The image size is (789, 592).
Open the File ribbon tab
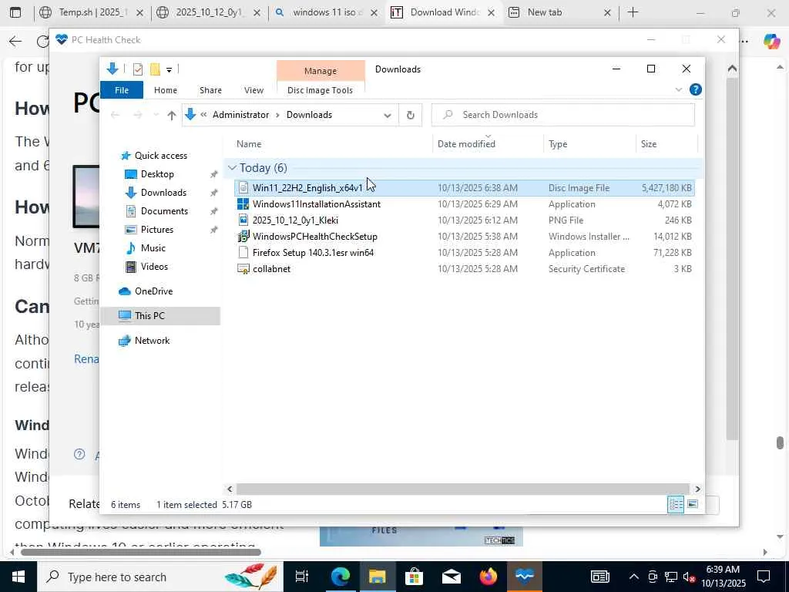tap(122, 90)
